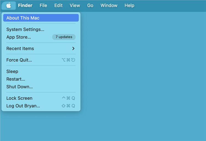
Task: Select About This Mac
Action: tap(41, 18)
